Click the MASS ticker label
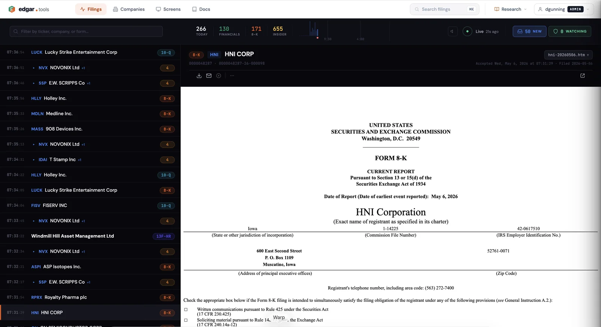Image resolution: width=601 pixels, height=327 pixels. (37, 129)
